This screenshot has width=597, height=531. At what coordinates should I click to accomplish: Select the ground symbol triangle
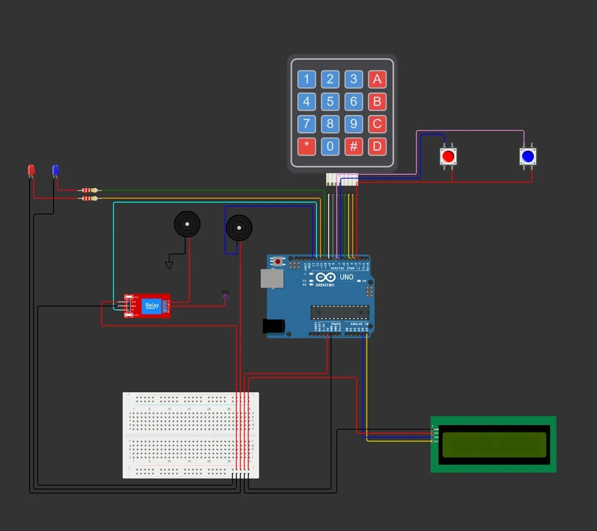point(169,265)
